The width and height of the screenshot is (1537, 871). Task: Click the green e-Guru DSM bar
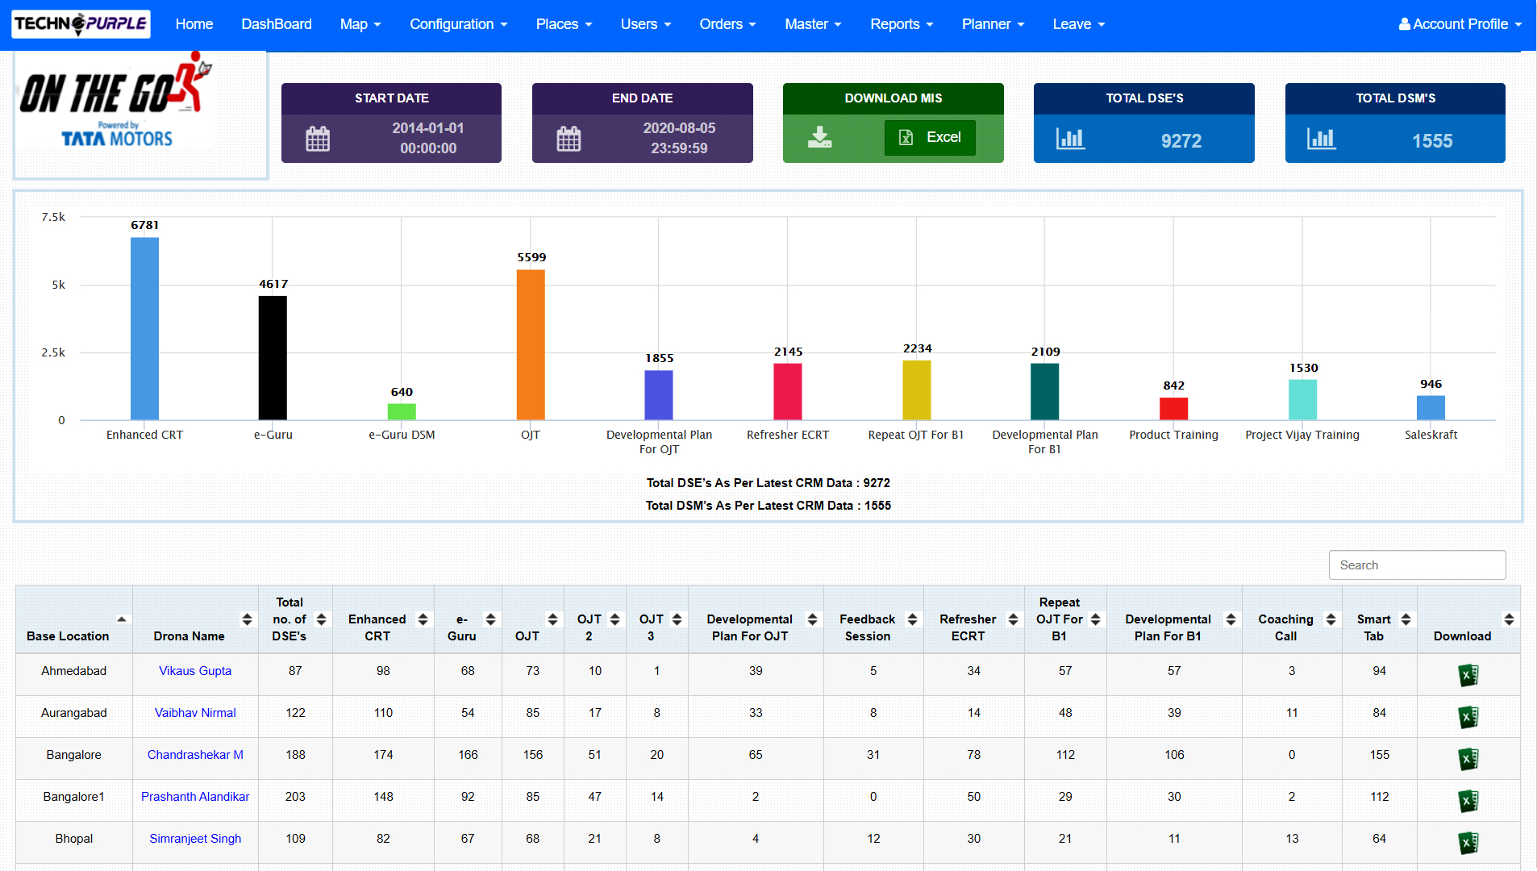(x=402, y=411)
